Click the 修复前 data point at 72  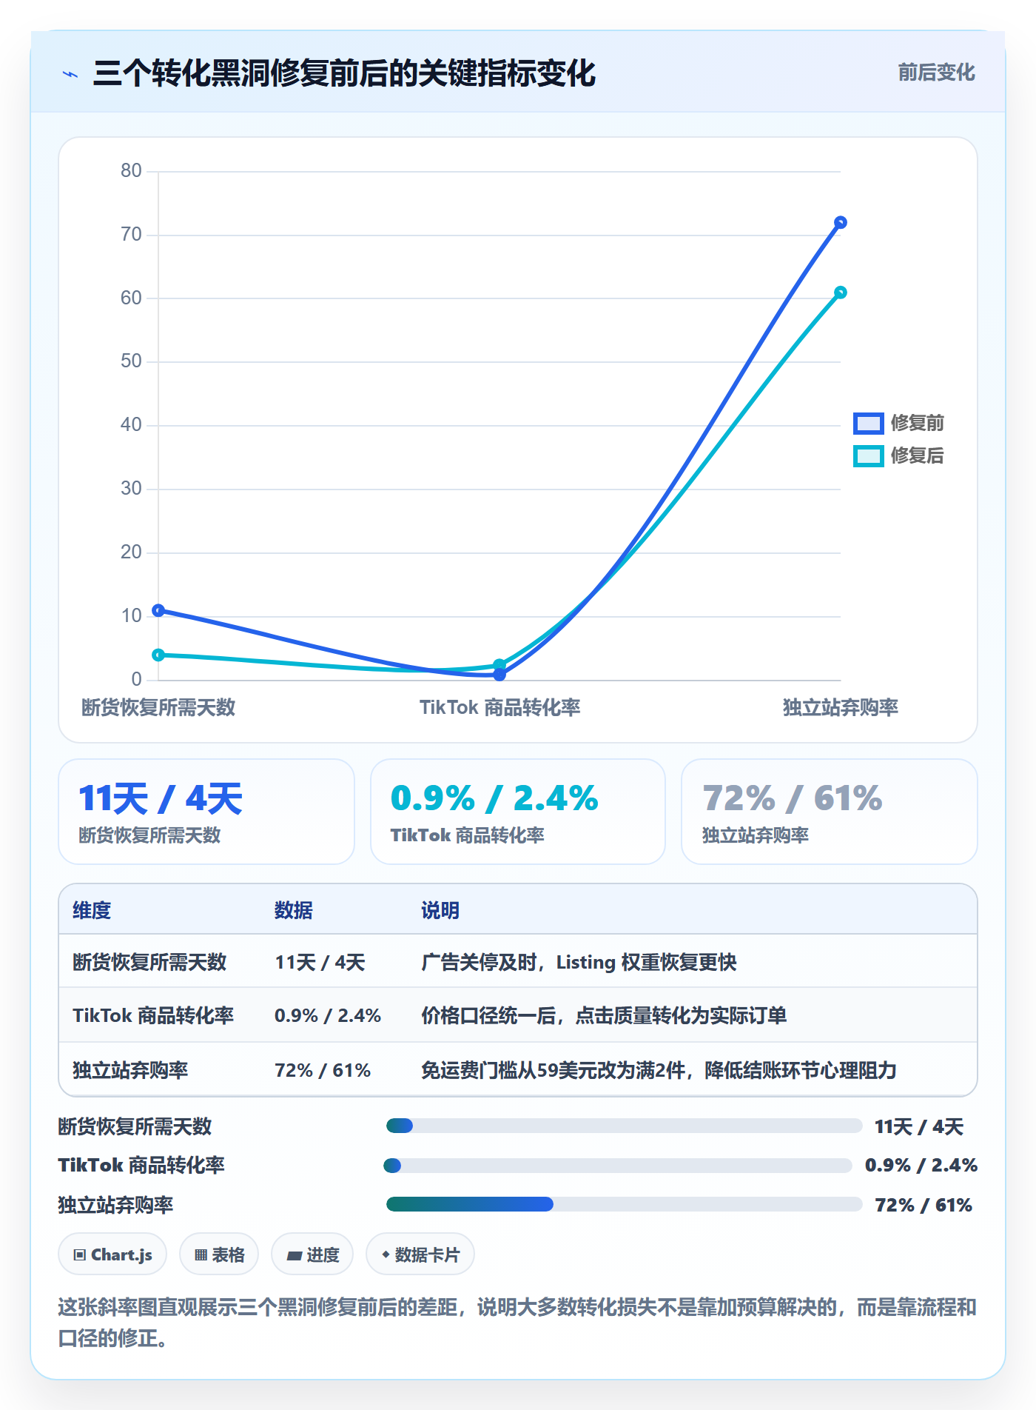[x=841, y=222]
